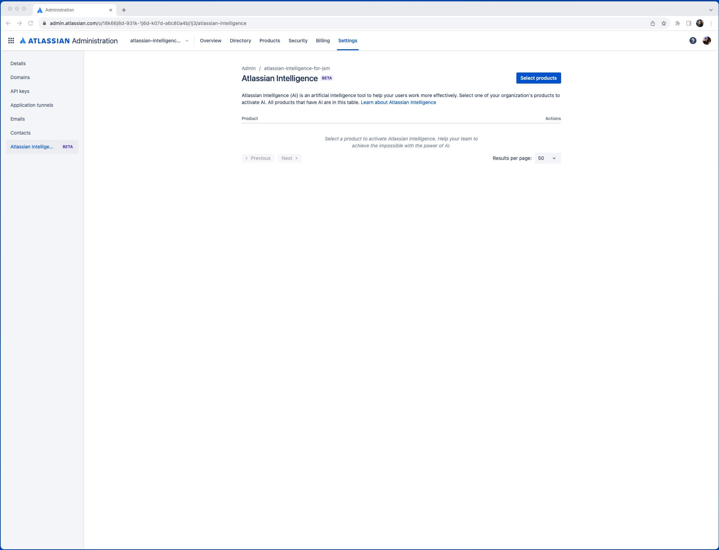719x550 pixels.
Task: Open the Atlassian app switcher grid icon
Action: click(11, 41)
